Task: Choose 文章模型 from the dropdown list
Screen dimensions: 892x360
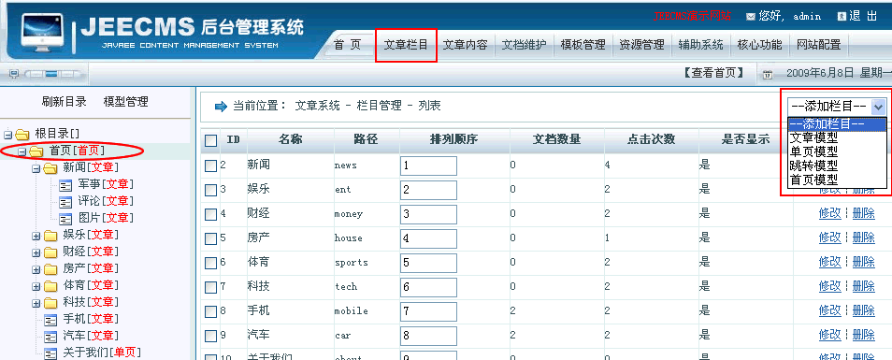Action: tap(813, 138)
